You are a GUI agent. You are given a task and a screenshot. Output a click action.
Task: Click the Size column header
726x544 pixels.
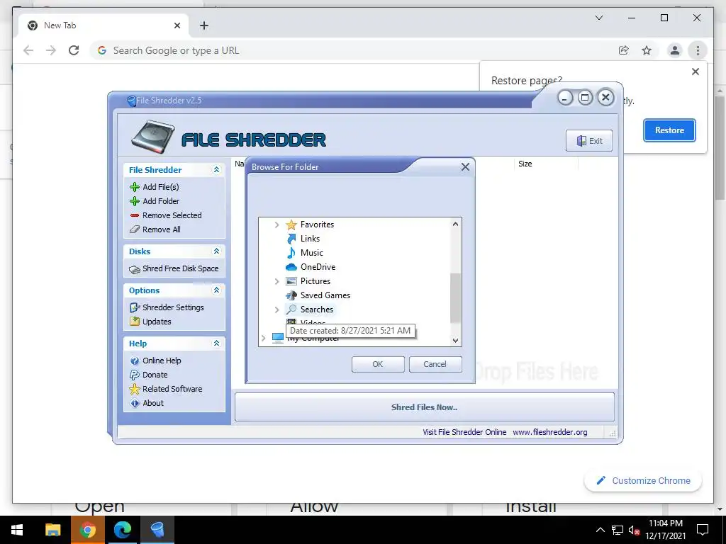546,164
